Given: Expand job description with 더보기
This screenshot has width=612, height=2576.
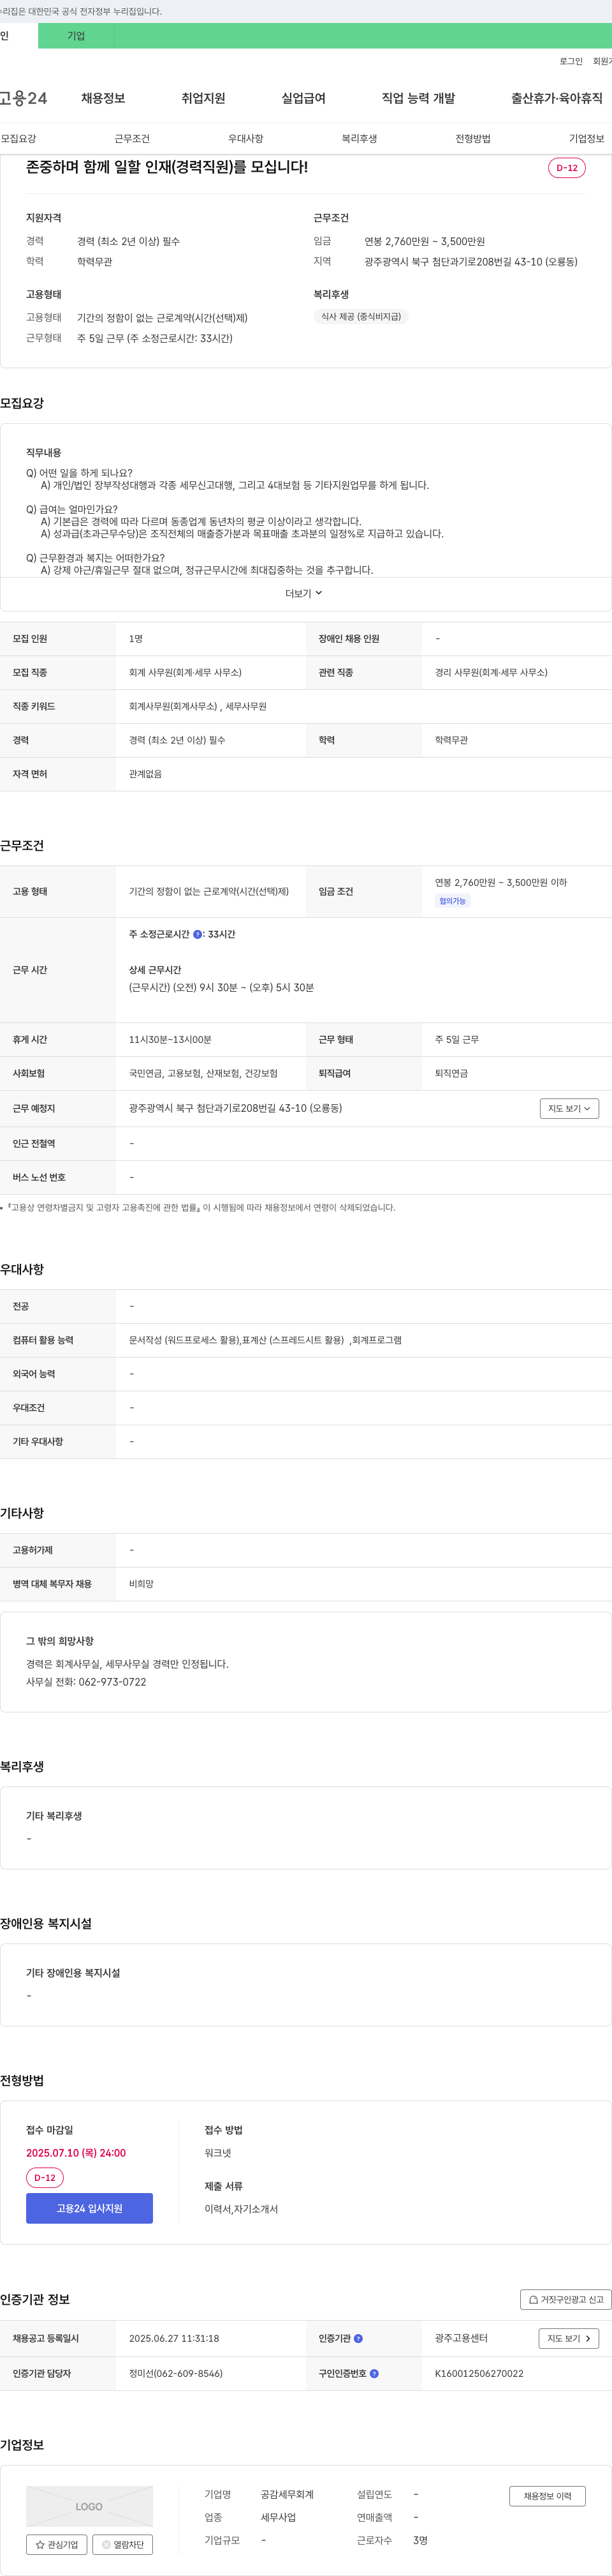Looking at the screenshot, I should tap(303, 593).
